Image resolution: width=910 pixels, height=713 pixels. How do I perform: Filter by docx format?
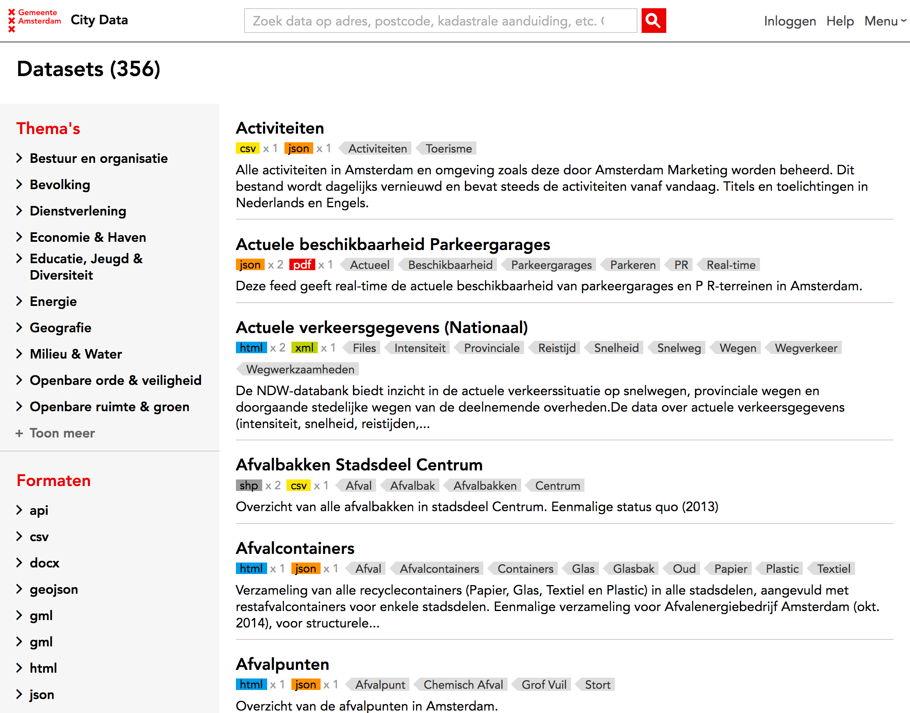44,563
